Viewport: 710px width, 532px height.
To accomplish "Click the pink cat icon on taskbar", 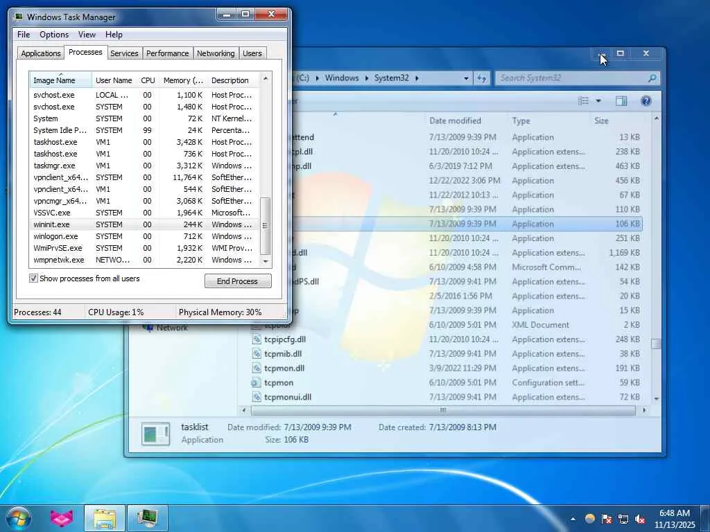I will 62,518.
